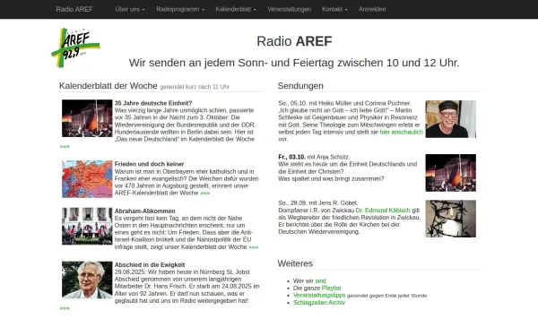
Task: Click the 'Sendungen' section heading
Action: click(x=300, y=86)
